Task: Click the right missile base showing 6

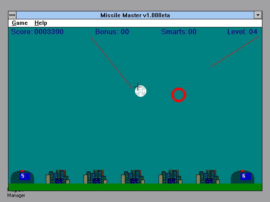Action: [243, 177]
